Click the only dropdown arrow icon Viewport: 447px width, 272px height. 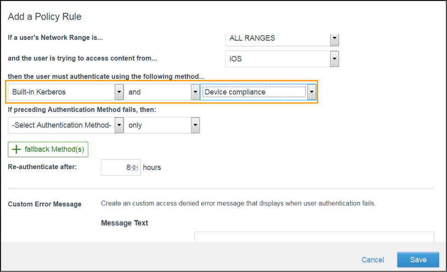pyautogui.click(x=194, y=125)
